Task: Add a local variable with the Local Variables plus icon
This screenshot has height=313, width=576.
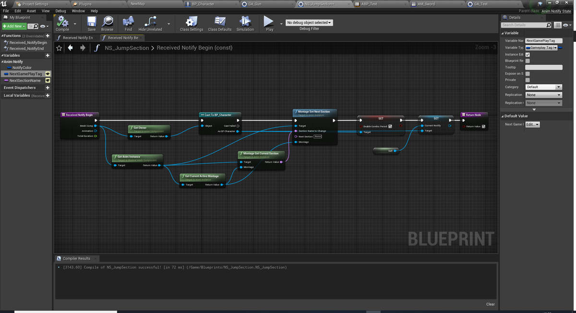Action: [48, 96]
